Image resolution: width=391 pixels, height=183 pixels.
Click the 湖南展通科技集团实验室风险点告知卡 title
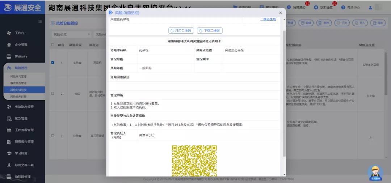tap(194, 41)
